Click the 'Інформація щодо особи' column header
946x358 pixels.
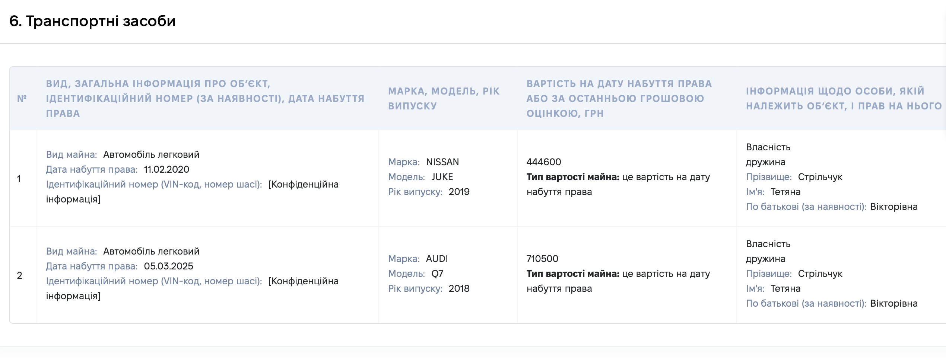tap(844, 99)
